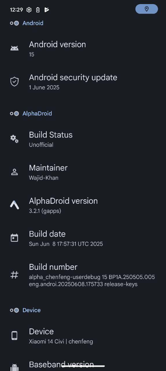
Task: Tap the hash icon next to Build number
Action: point(14,275)
